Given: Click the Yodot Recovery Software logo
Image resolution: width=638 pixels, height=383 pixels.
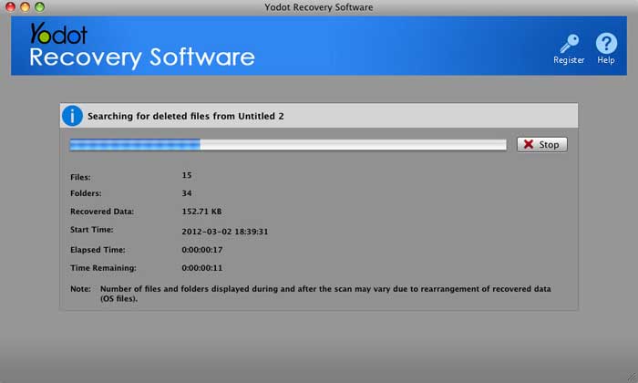Looking at the screenshot, I should click(141, 46).
